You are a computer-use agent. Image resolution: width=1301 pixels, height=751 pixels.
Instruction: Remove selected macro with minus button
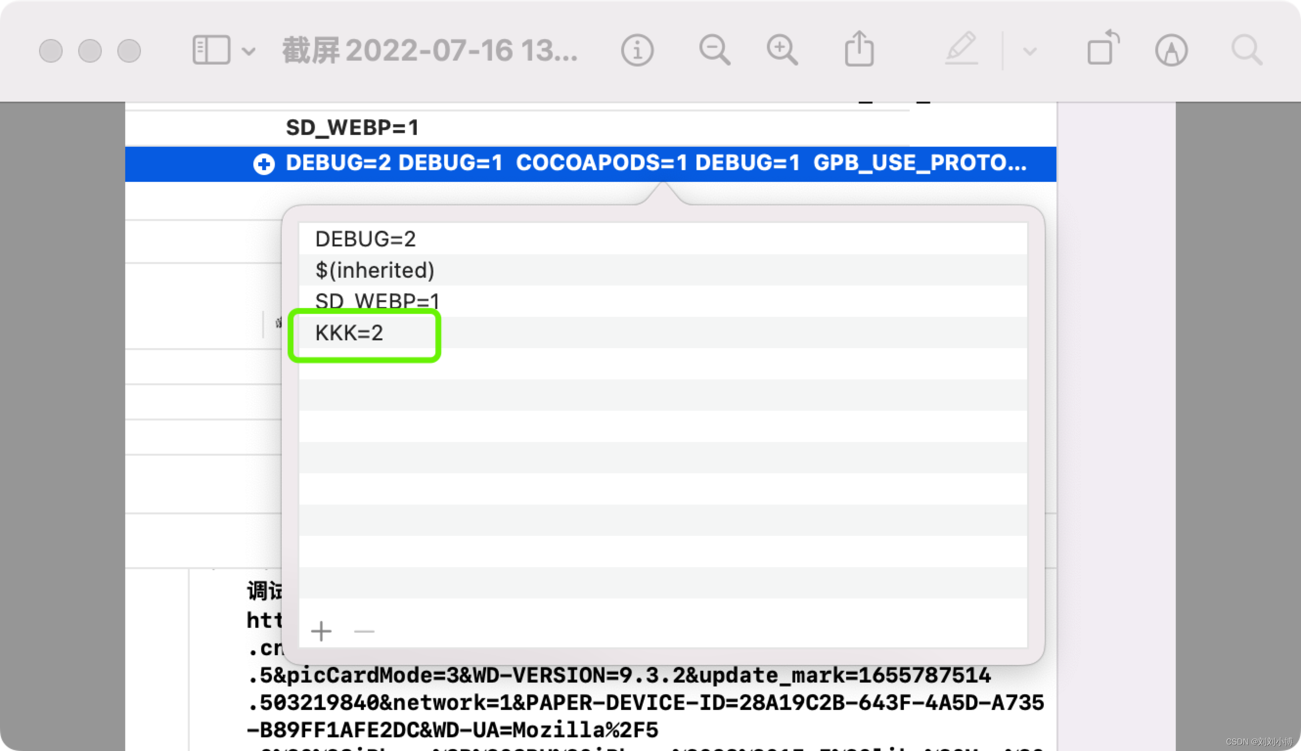[364, 631]
